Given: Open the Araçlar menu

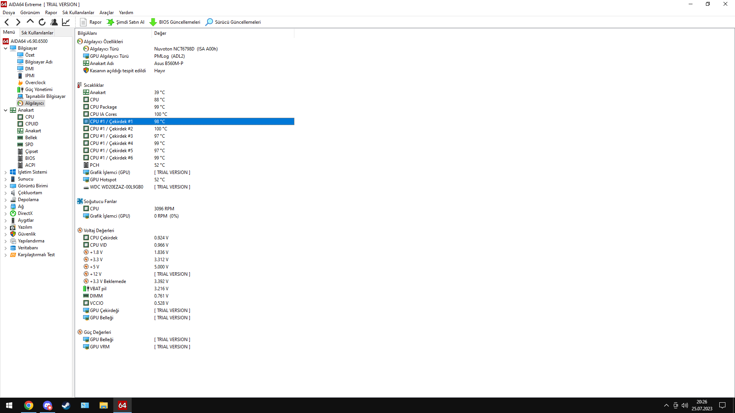Looking at the screenshot, I should 106,13.
